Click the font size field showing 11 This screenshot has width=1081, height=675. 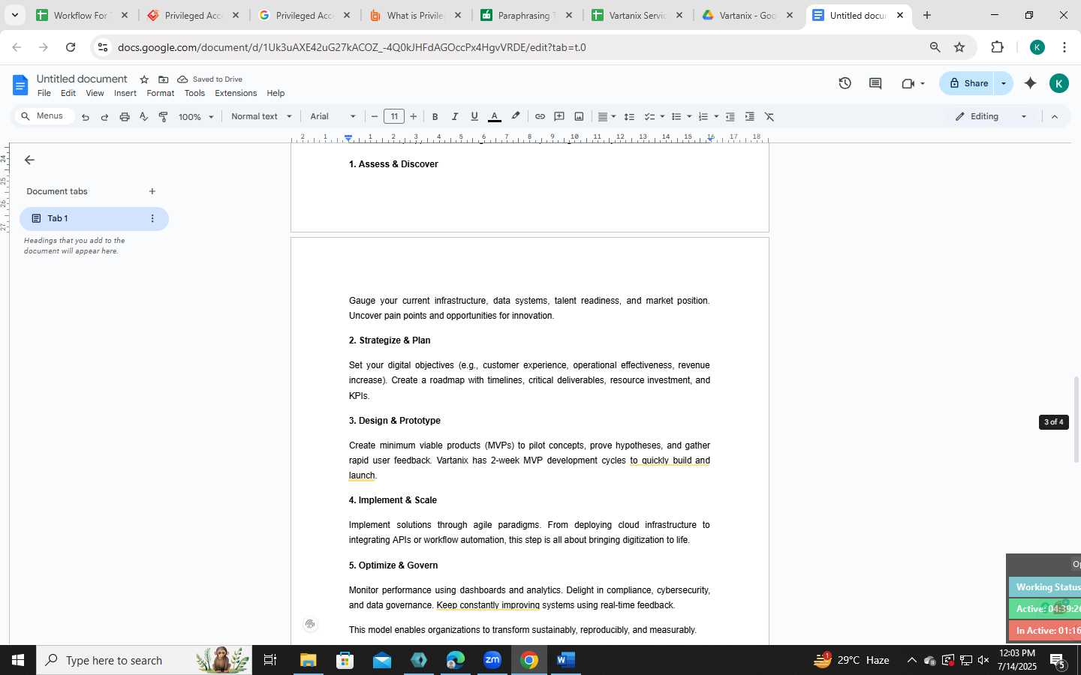pos(394,117)
